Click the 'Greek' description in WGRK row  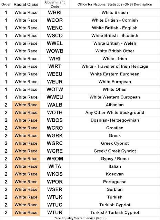pyautogui.click(x=115, y=135)
